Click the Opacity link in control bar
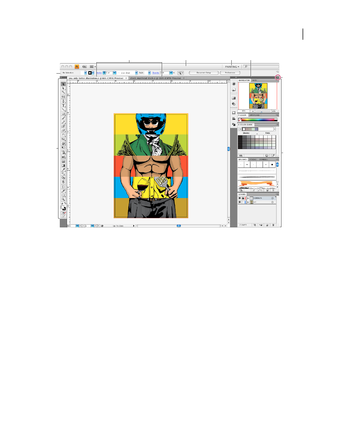The image size is (342, 438). pyautogui.click(x=156, y=73)
